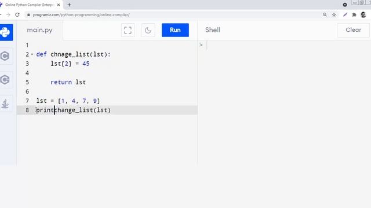Collapse the function fold arrow on line 2
The width and height of the screenshot is (371, 208).
pos(32,54)
